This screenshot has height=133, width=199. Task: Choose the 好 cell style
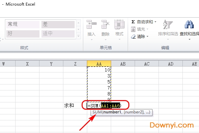click(x=23, y=33)
